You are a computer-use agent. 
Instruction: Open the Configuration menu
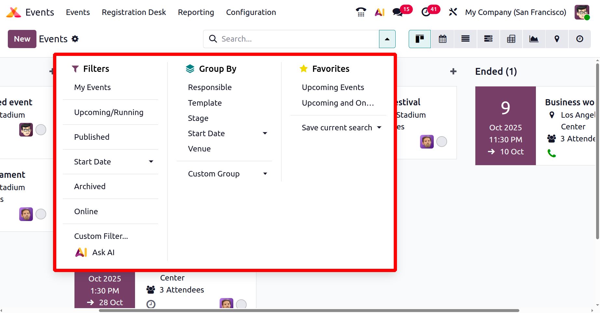251,12
